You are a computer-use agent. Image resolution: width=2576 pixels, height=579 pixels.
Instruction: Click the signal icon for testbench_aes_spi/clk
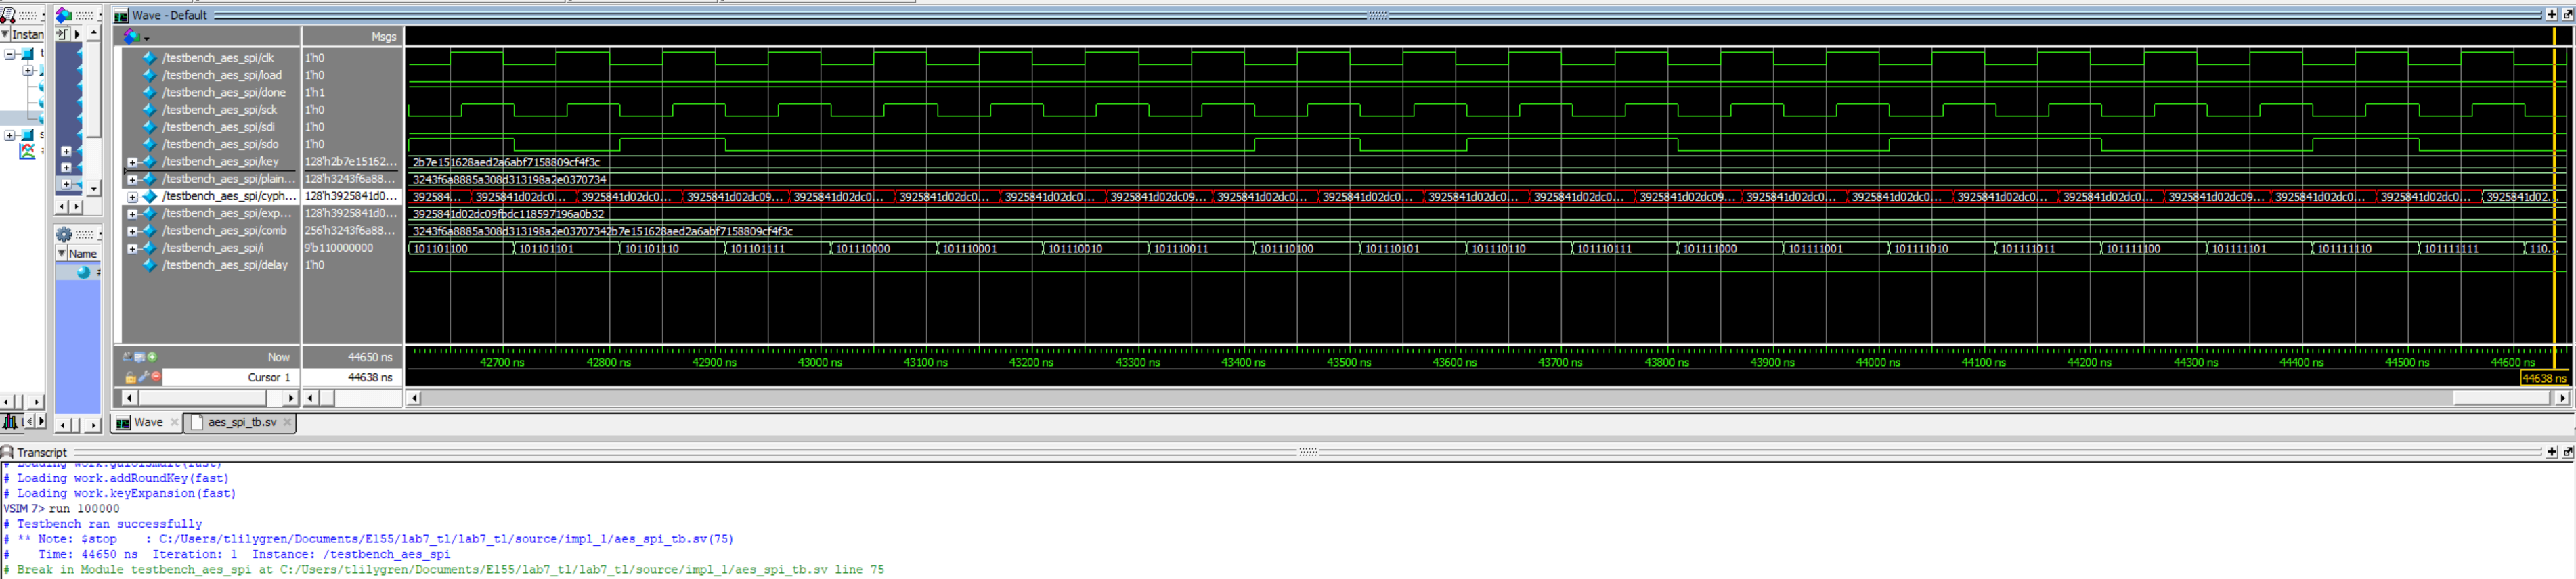pyautogui.click(x=150, y=58)
